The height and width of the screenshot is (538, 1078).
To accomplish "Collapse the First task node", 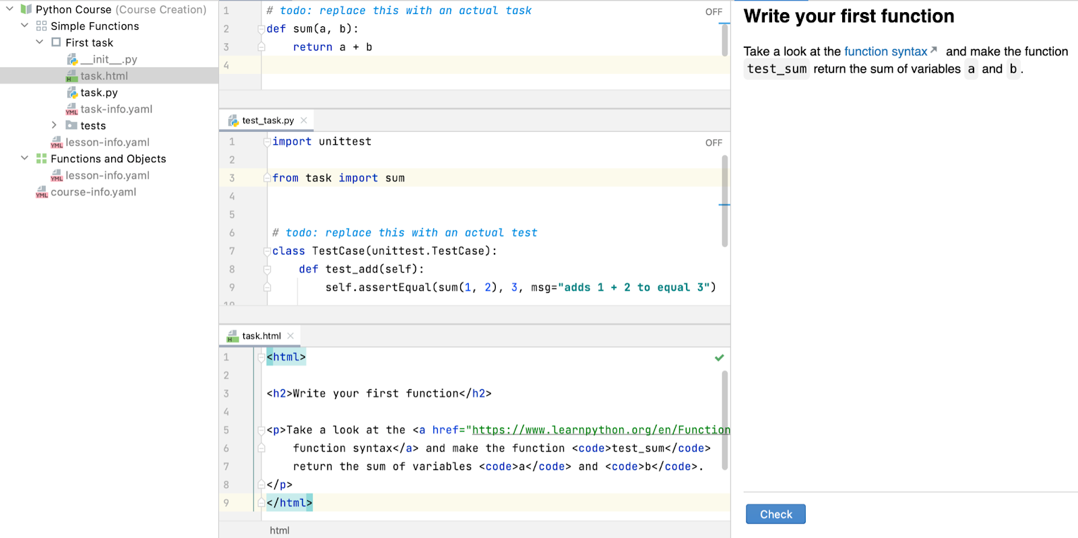I will (x=40, y=42).
